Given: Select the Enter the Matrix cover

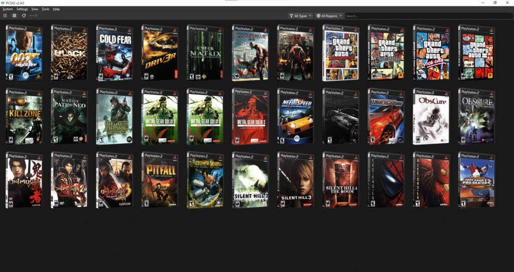Looking at the screenshot, I should pos(205,53).
